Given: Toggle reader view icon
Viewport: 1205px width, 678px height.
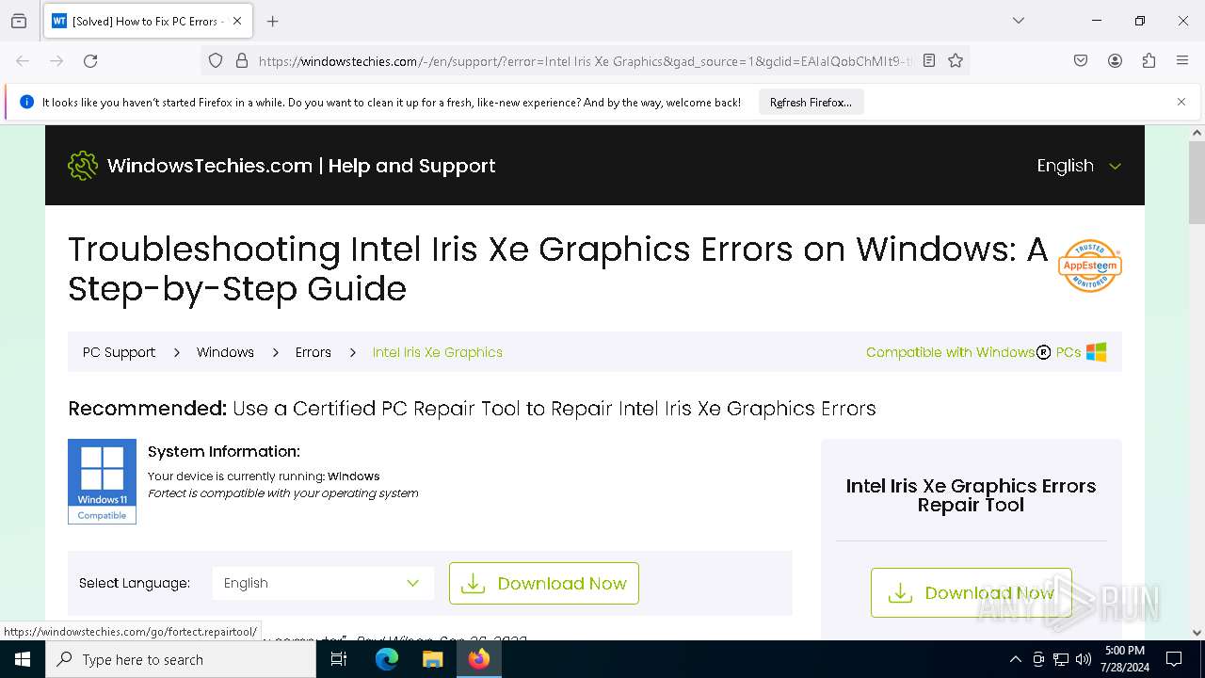Looking at the screenshot, I should pyautogui.click(x=929, y=60).
